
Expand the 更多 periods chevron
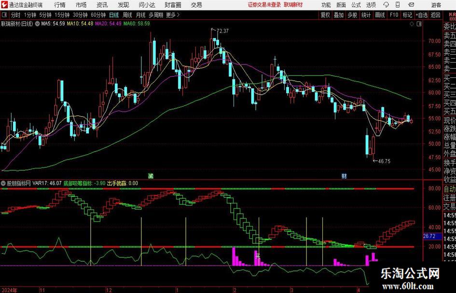(x=173, y=15)
